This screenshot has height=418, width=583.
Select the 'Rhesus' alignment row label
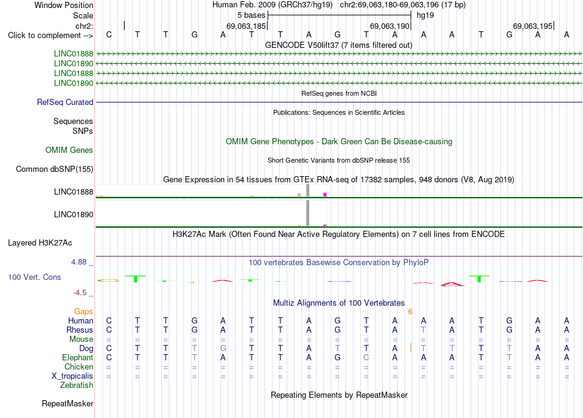[80, 330]
